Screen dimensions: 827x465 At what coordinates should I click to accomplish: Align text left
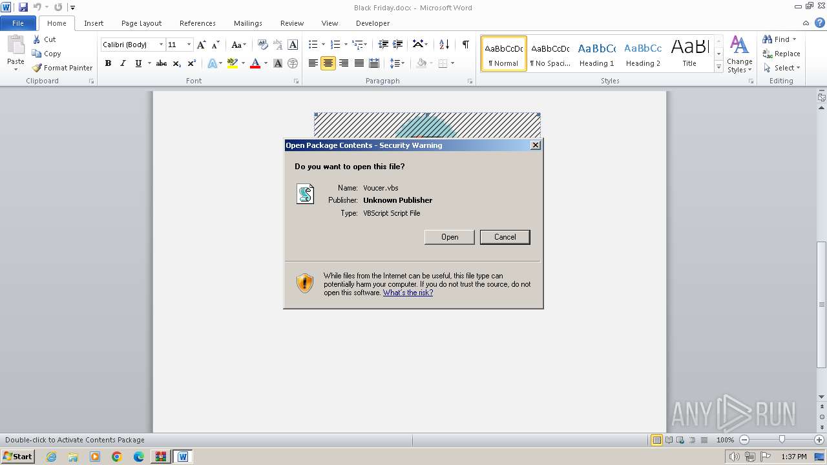313,63
